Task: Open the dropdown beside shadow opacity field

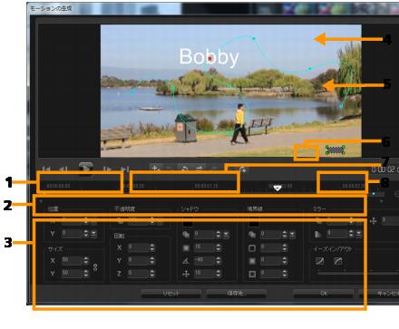Action: click(x=226, y=235)
